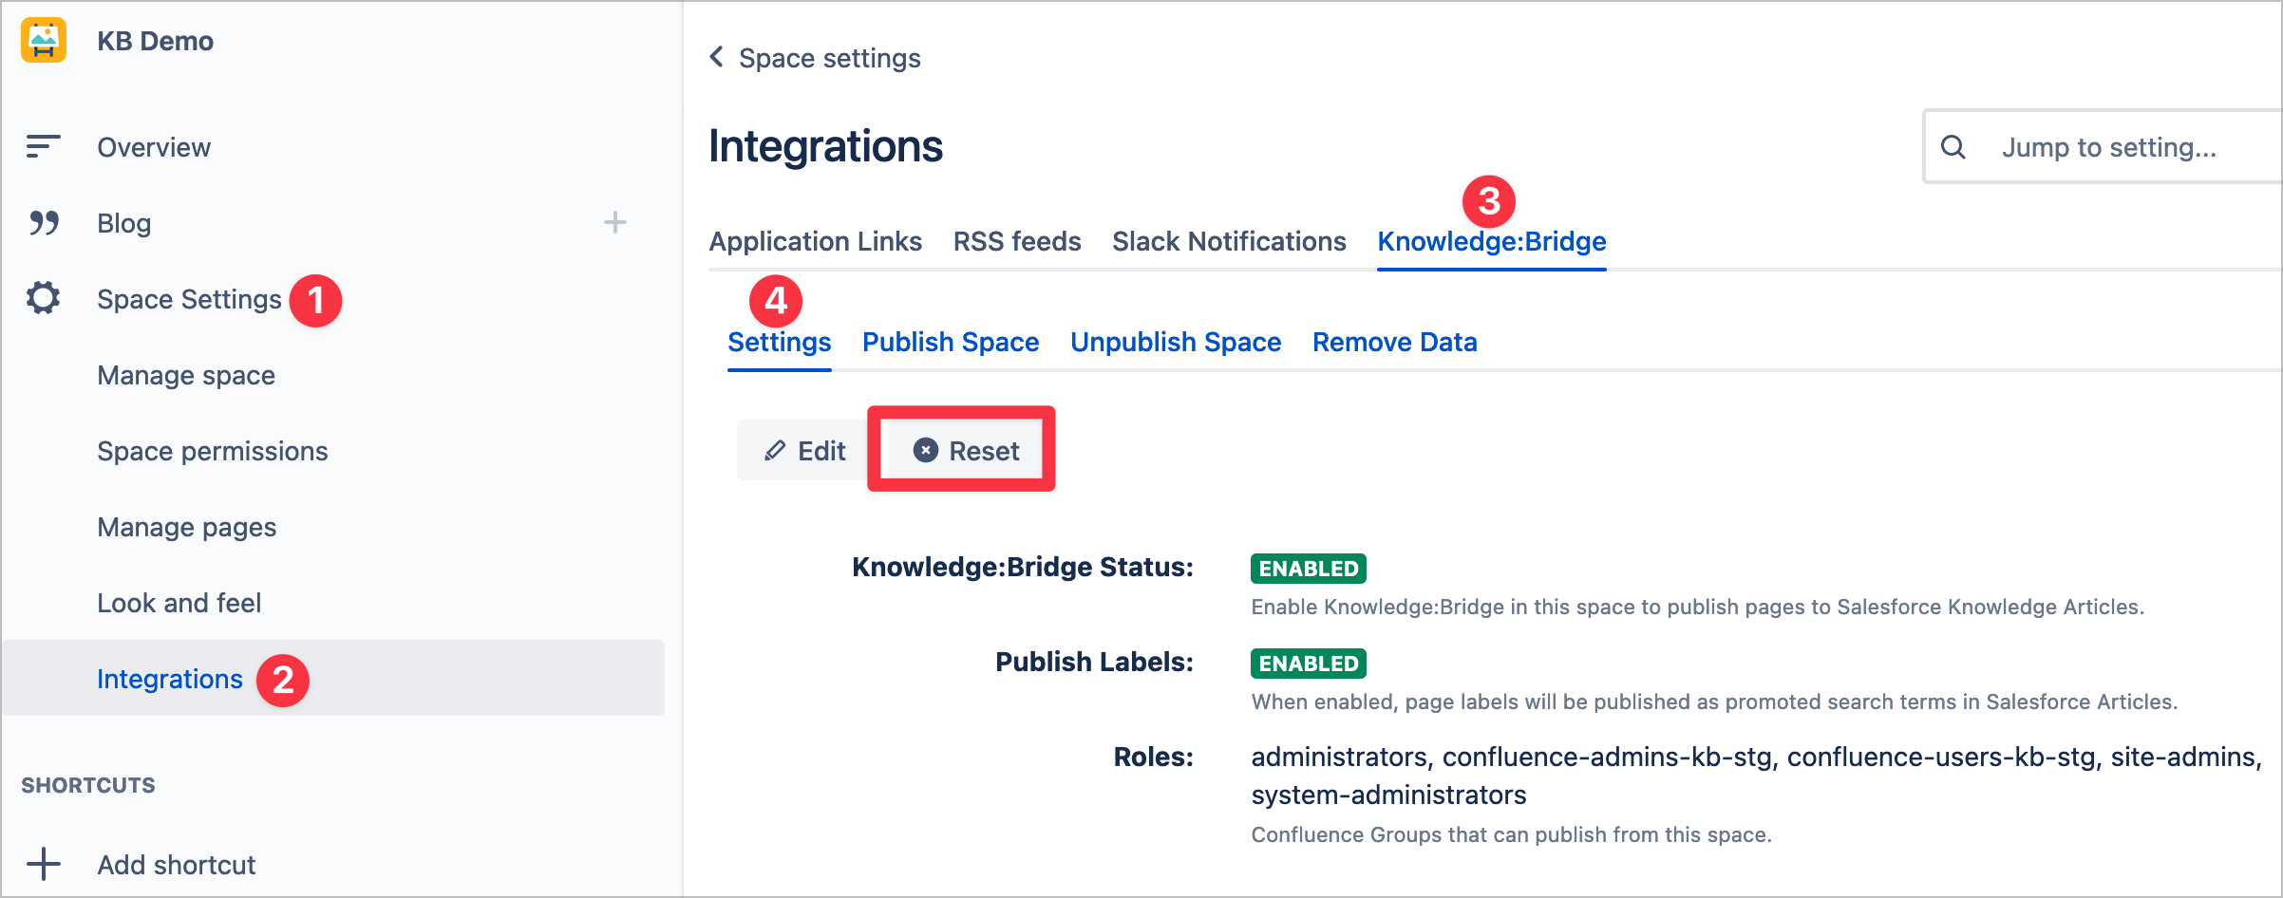Select the Remove Data sub-tab
This screenshot has width=2283, height=898.
(1394, 342)
